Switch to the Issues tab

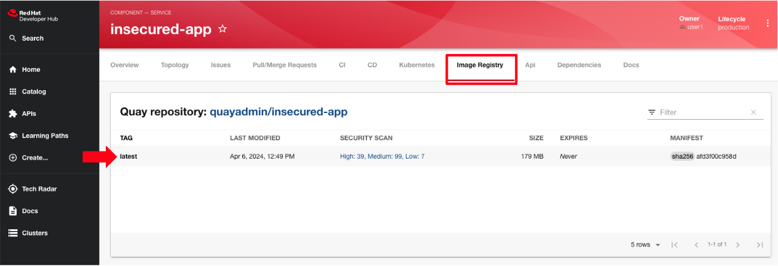click(x=221, y=65)
